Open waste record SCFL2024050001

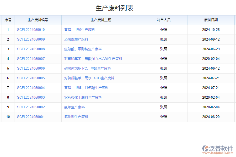tap(31, 117)
